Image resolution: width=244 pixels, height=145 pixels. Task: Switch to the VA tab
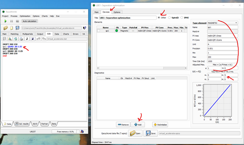tap(84, 34)
